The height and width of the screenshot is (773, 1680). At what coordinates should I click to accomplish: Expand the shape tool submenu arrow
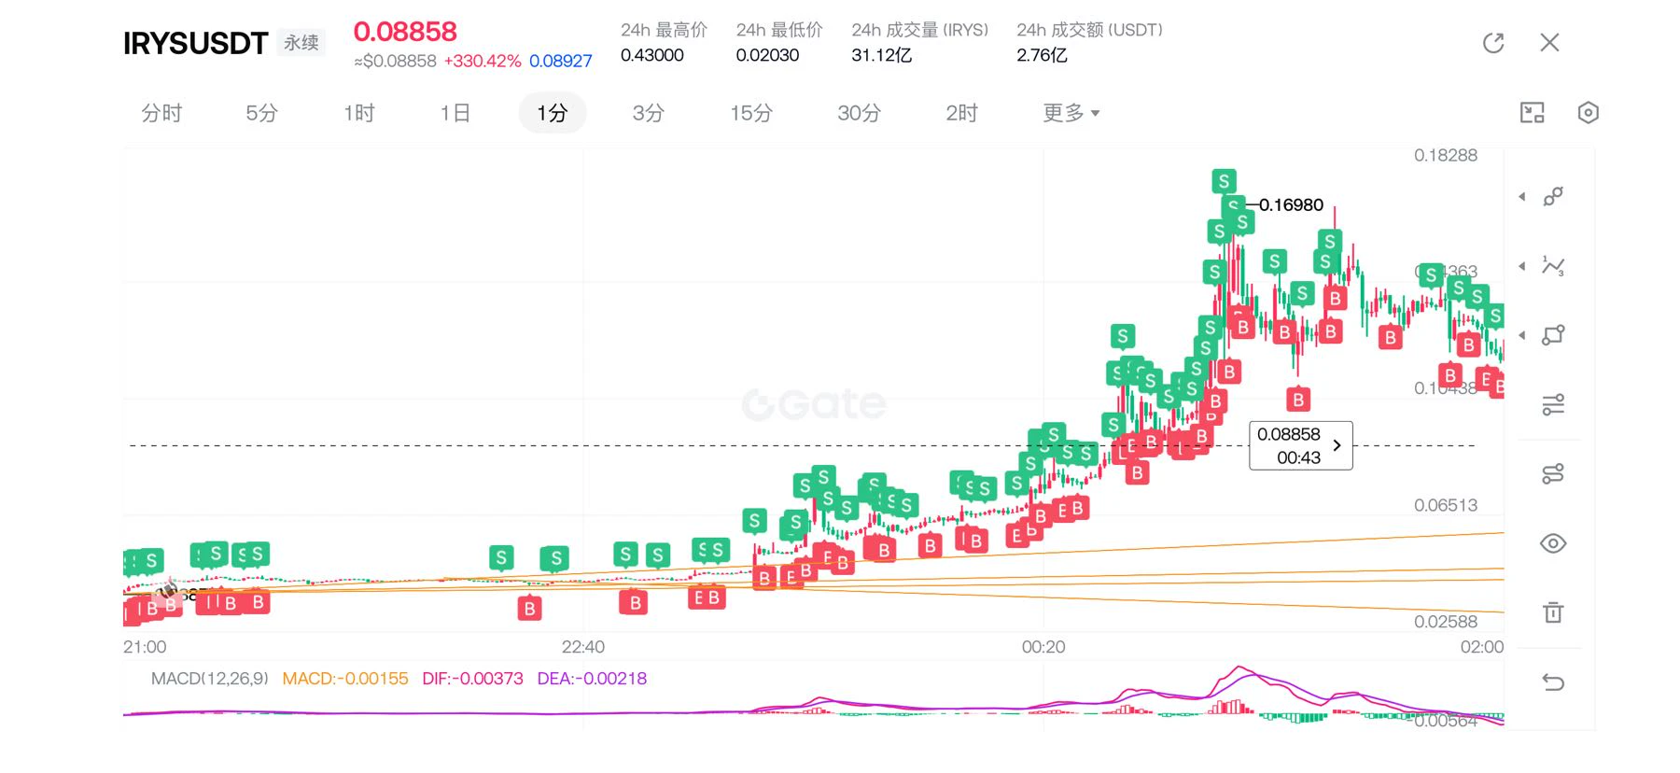1522,335
